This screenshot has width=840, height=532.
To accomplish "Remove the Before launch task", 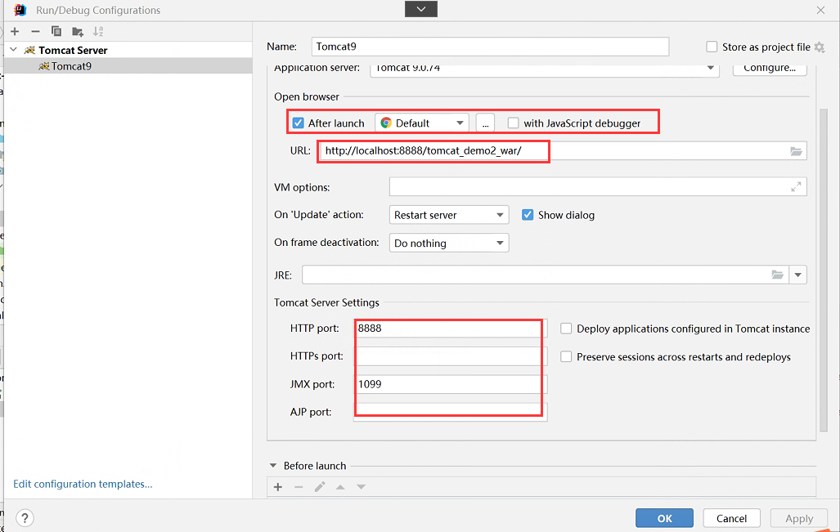I will [x=299, y=487].
